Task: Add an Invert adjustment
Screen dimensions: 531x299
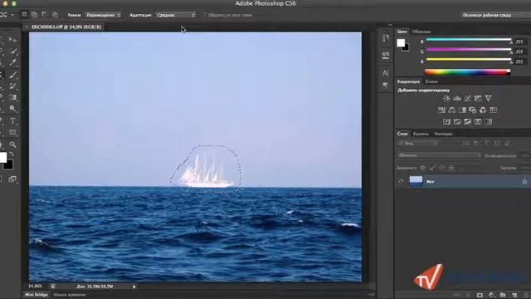Action: pyautogui.click(x=447, y=122)
